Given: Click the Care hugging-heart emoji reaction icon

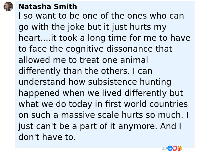Looking at the screenshot, I should (180, 148).
